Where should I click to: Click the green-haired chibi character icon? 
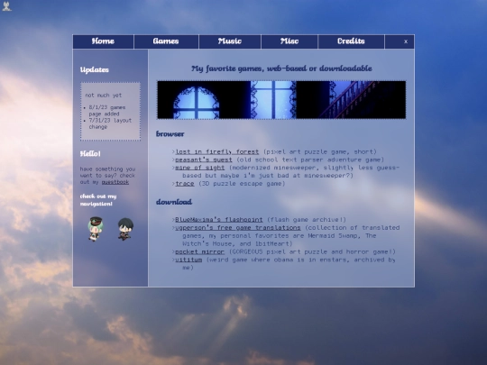point(95,229)
